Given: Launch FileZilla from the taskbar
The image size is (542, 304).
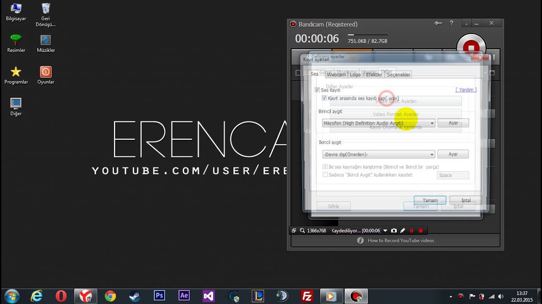Looking at the screenshot, I should (307, 296).
